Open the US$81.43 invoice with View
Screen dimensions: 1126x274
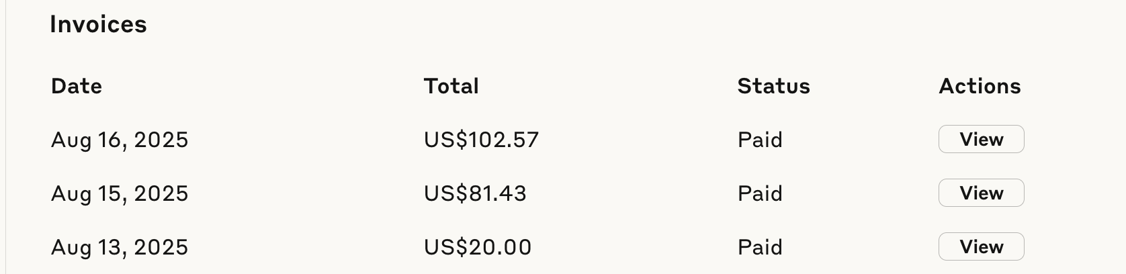click(x=981, y=193)
